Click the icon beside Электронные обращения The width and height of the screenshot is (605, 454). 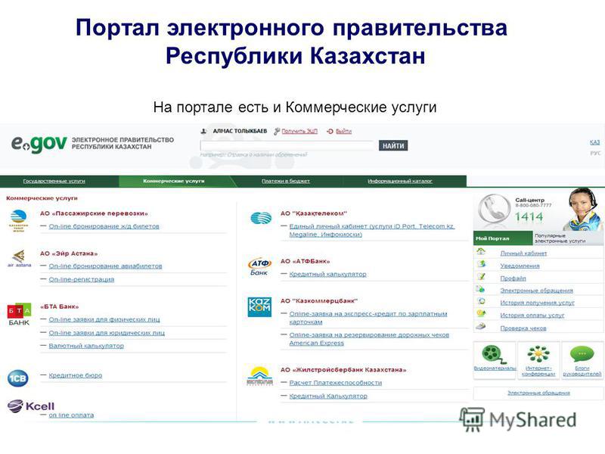(480, 289)
